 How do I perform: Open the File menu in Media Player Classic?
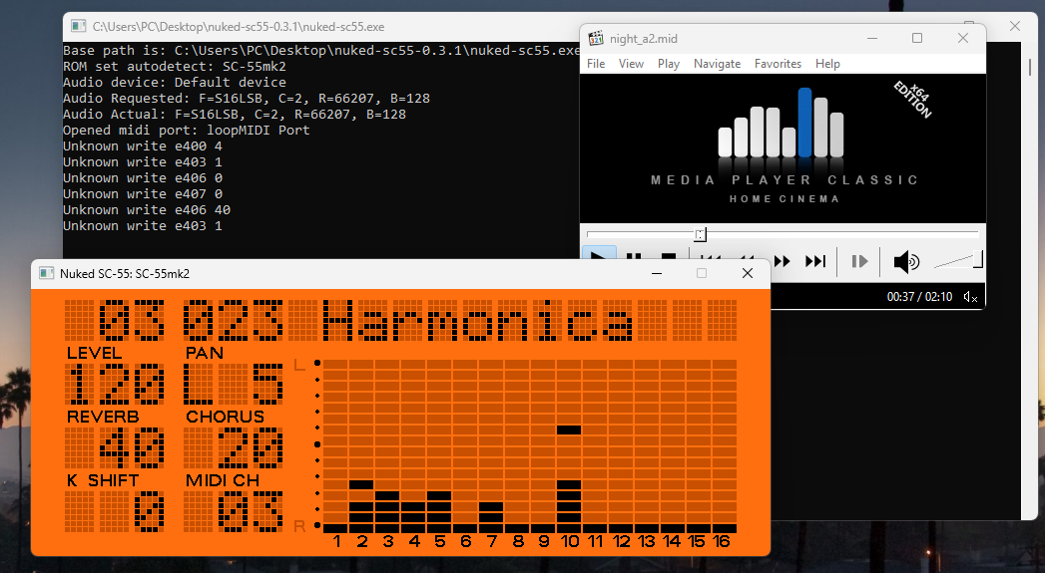point(596,63)
